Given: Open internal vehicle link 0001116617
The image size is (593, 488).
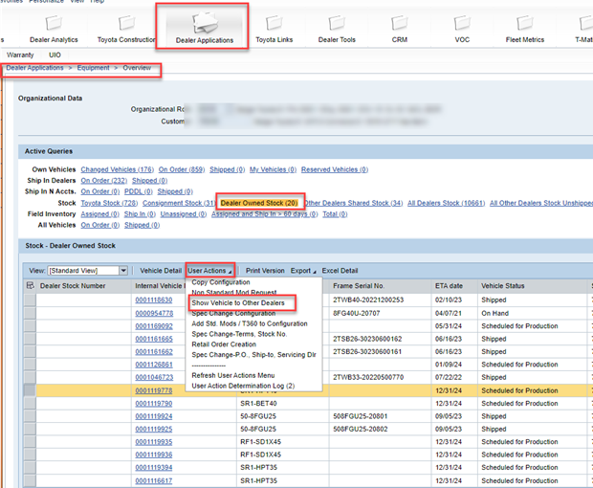Looking at the screenshot, I should pyautogui.click(x=154, y=481).
